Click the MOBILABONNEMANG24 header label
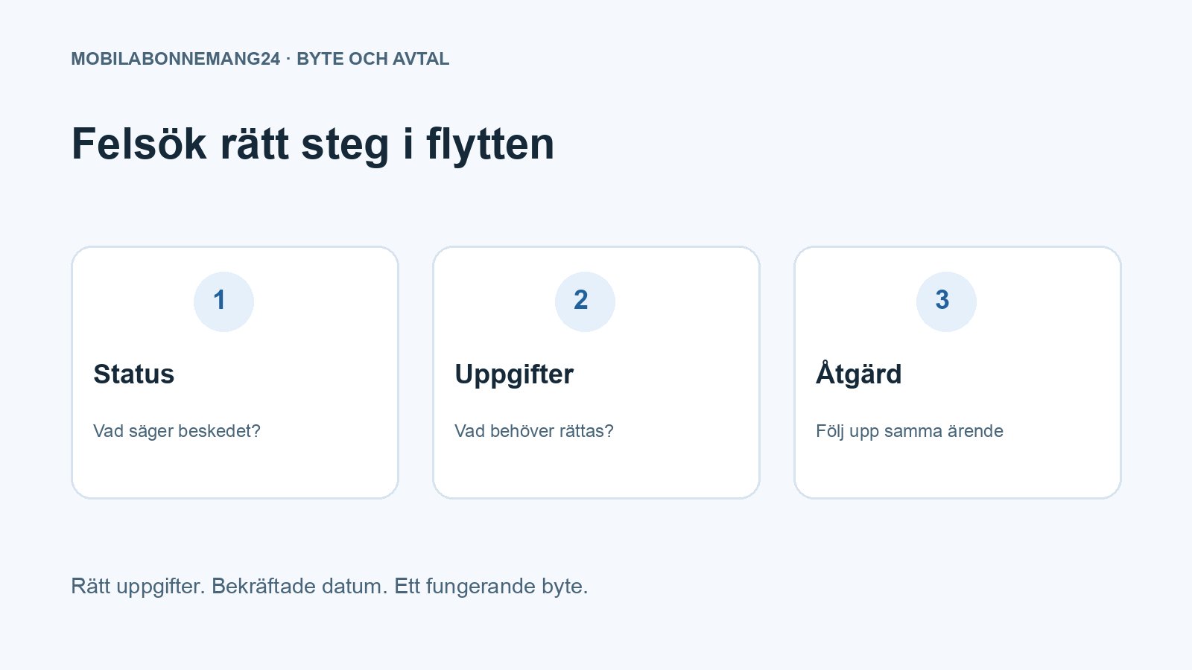1192x670 pixels. click(x=260, y=59)
